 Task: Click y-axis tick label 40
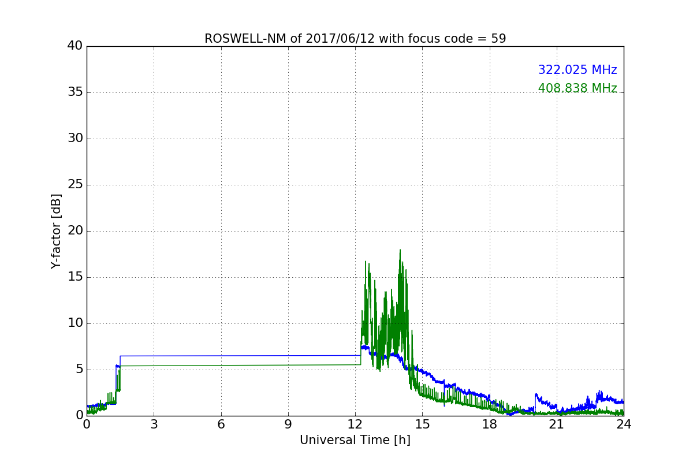pyautogui.click(x=75, y=46)
